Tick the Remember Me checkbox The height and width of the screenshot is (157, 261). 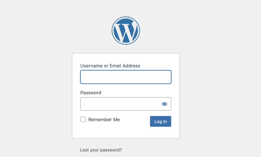(83, 120)
